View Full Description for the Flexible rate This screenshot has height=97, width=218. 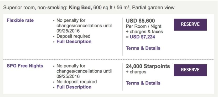point(74,41)
